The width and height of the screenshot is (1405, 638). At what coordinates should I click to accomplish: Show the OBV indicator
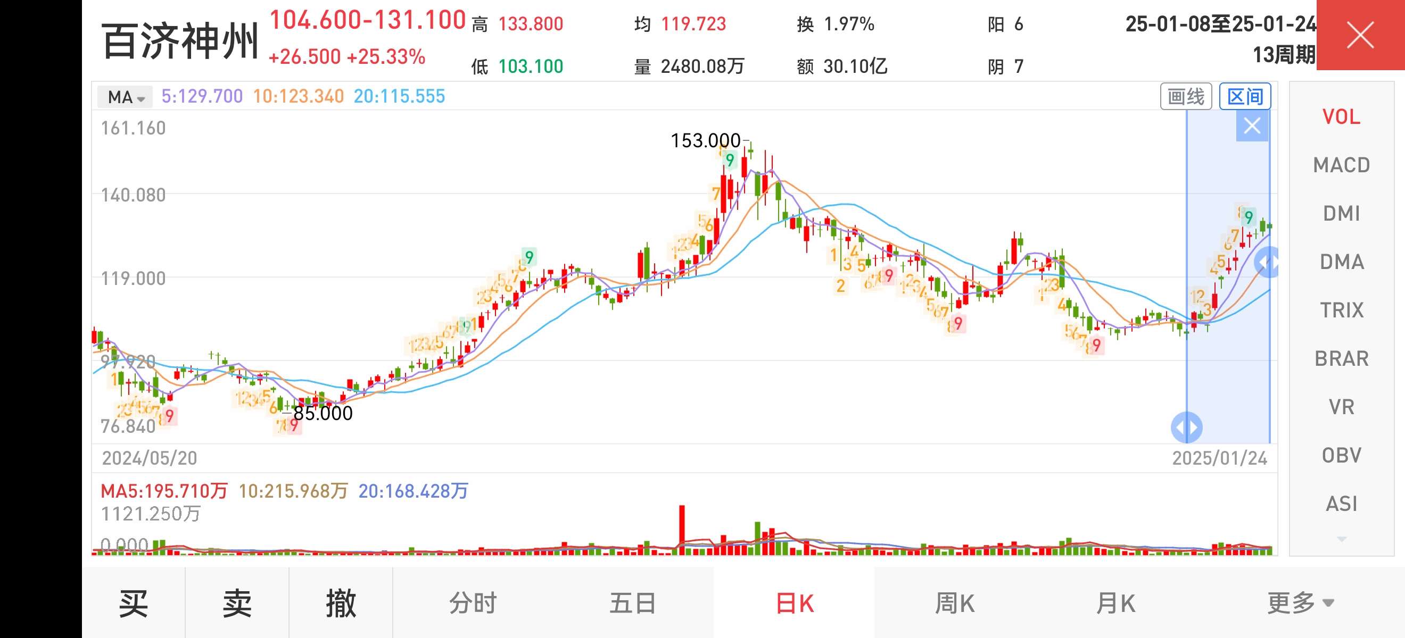click(1341, 456)
